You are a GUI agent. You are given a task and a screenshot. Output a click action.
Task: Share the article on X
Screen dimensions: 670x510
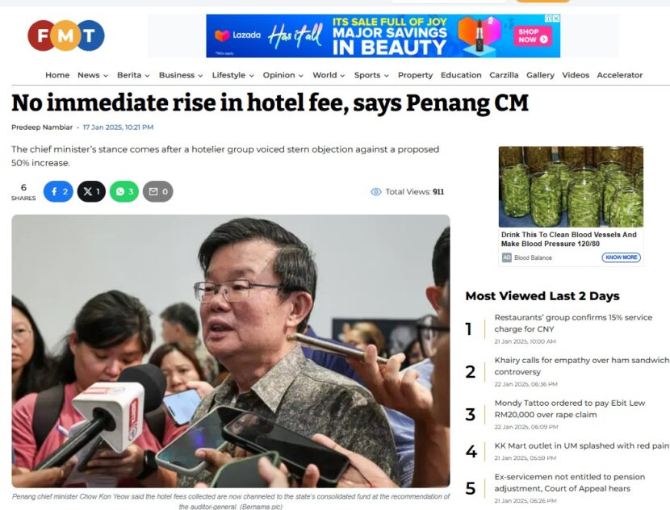[91, 191]
